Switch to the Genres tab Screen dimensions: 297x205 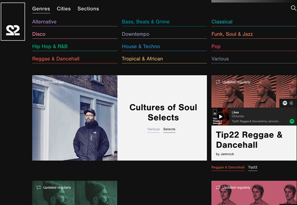point(41,9)
